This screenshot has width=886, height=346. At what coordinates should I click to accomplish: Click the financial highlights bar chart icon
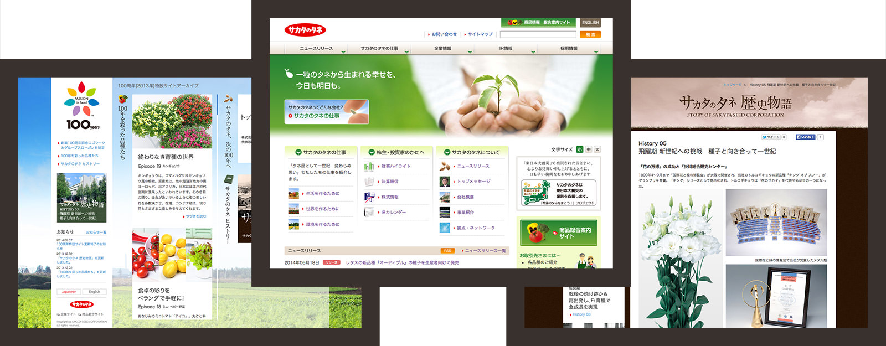369,166
